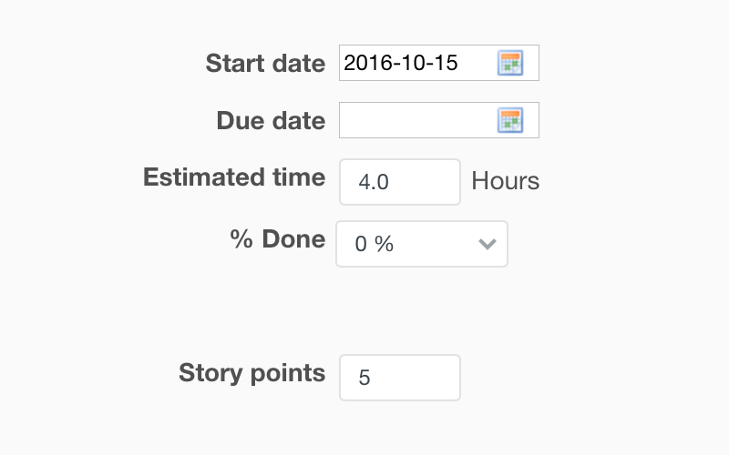The image size is (729, 455).
Task: Click the Hours unit text
Action: 505,181
